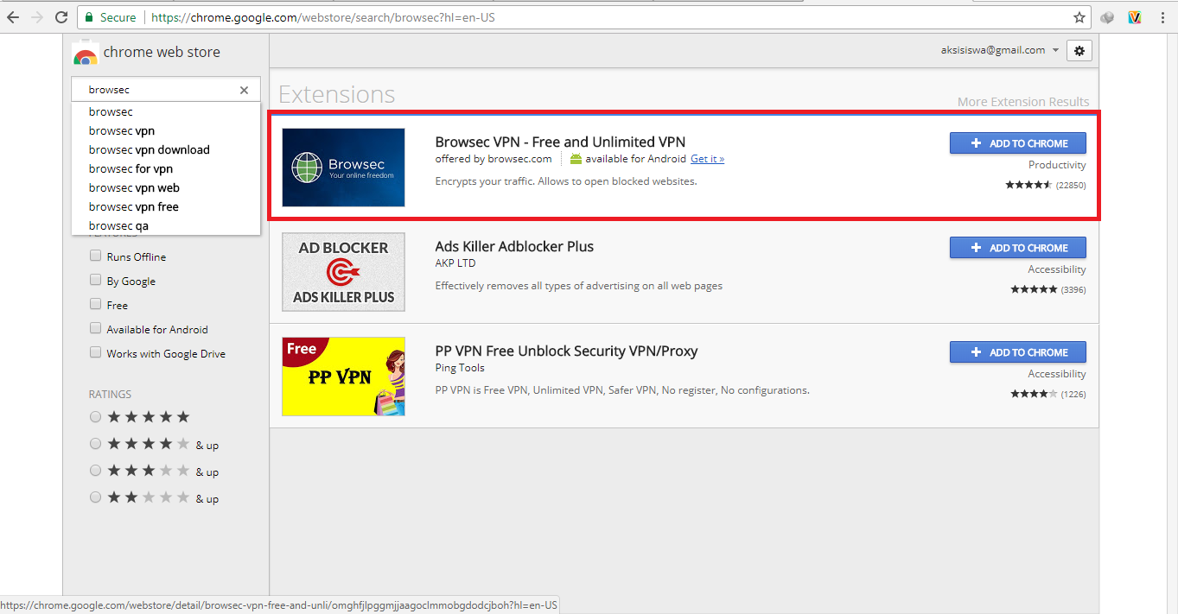1178x614 pixels.
Task: Open PP VPN Free Unblock title
Action: [x=566, y=351]
